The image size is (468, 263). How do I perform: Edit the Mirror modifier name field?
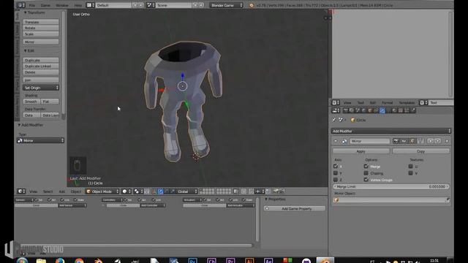pos(369,141)
